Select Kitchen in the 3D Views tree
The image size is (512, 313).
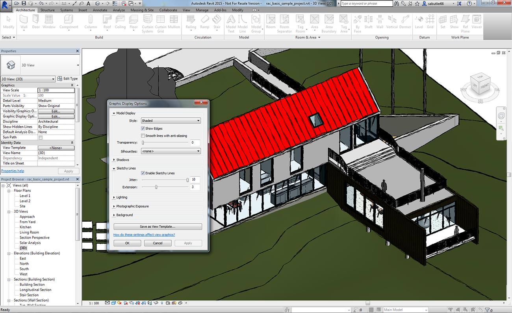tap(26, 227)
